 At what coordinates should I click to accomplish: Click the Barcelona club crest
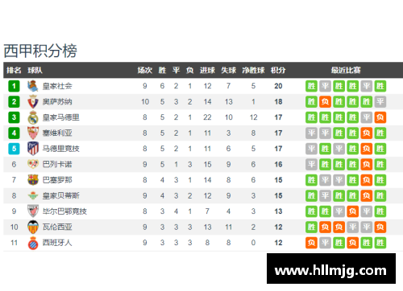33,180
